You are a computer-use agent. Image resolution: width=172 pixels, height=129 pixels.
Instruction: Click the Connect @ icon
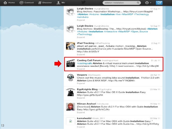coord(21,3)
